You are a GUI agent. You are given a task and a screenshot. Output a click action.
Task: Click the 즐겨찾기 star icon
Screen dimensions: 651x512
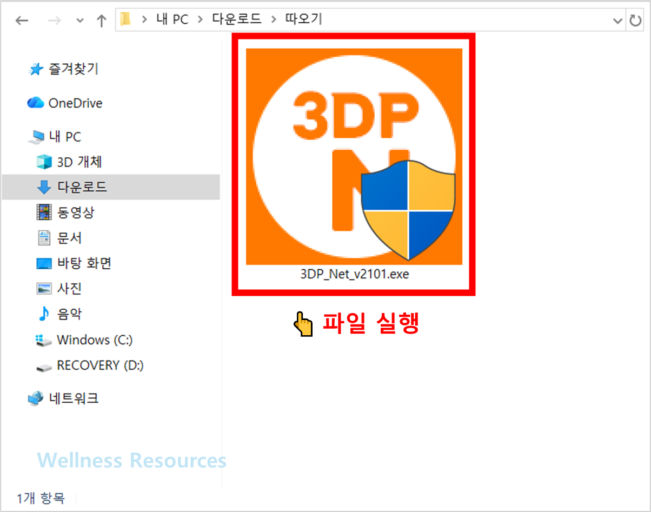coord(36,69)
